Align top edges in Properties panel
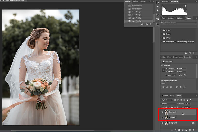 177,87
